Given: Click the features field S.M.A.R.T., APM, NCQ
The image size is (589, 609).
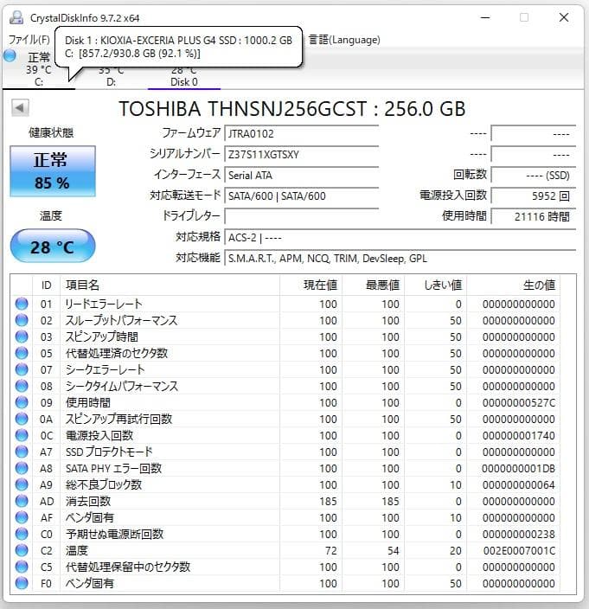Looking at the screenshot, I should tap(400, 259).
